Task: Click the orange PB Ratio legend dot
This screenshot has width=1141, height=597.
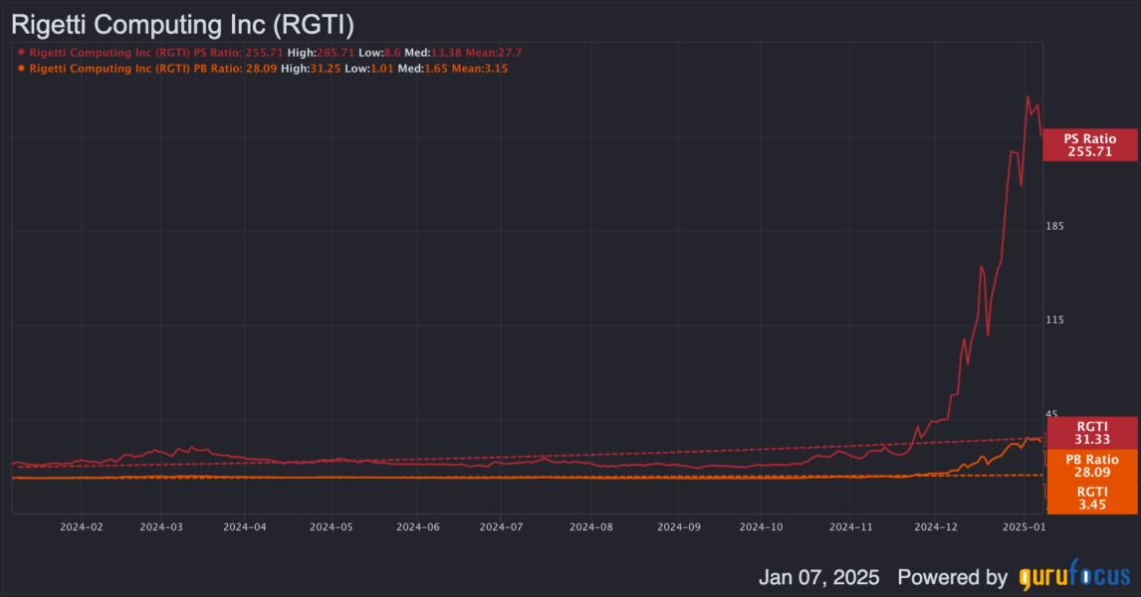Action: click(21, 69)
